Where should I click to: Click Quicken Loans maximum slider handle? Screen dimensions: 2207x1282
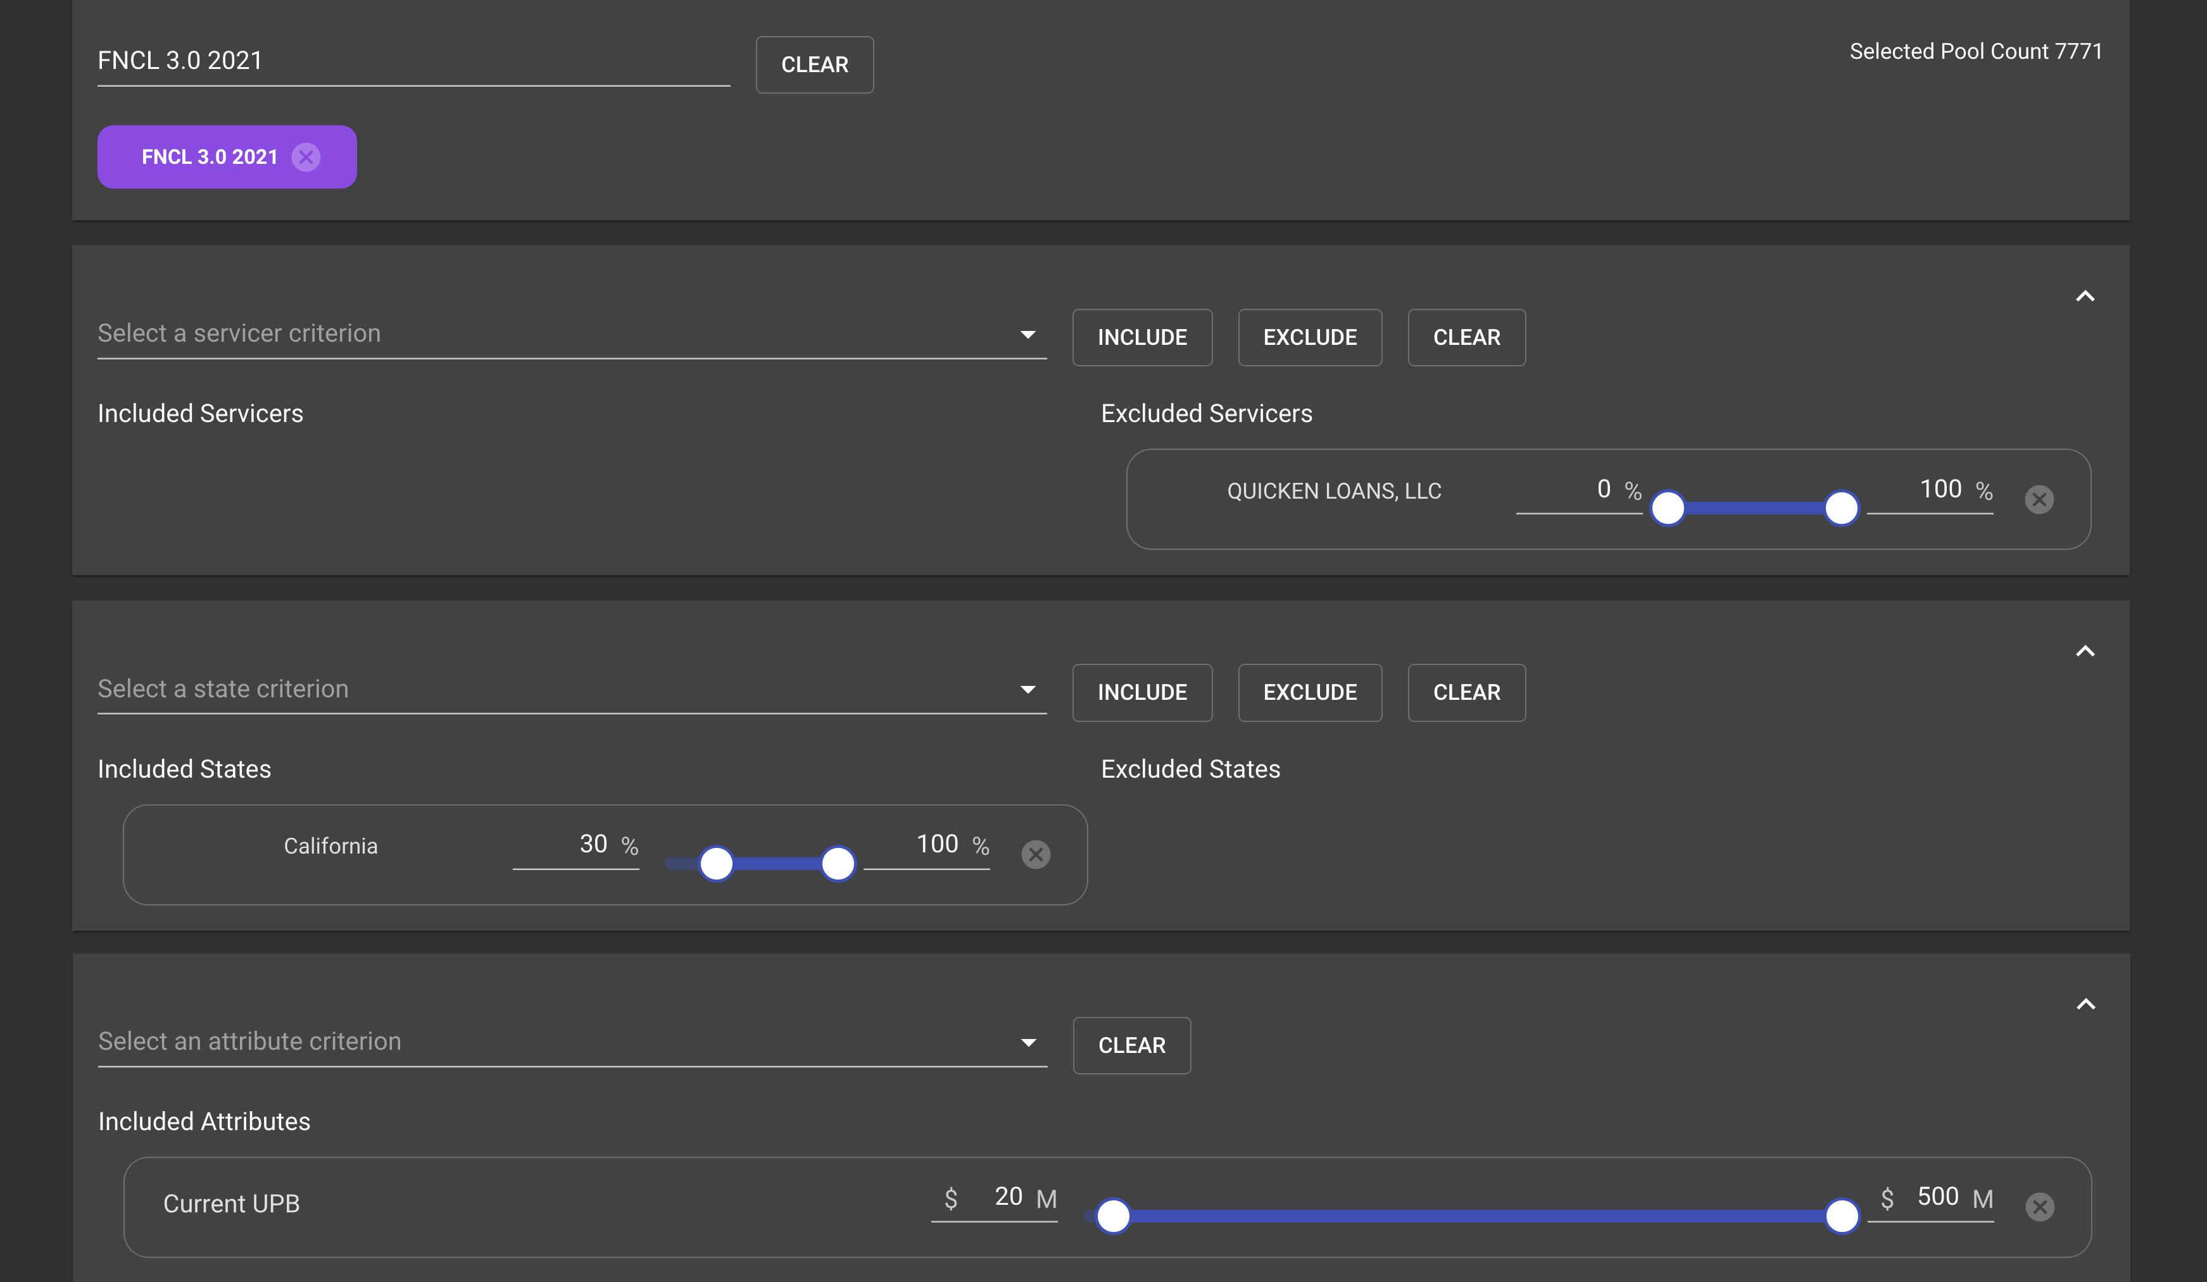tap(1841, 507)
